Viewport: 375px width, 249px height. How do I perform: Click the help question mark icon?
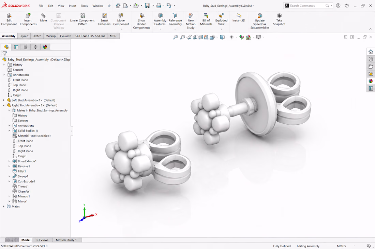click(347, 6)
